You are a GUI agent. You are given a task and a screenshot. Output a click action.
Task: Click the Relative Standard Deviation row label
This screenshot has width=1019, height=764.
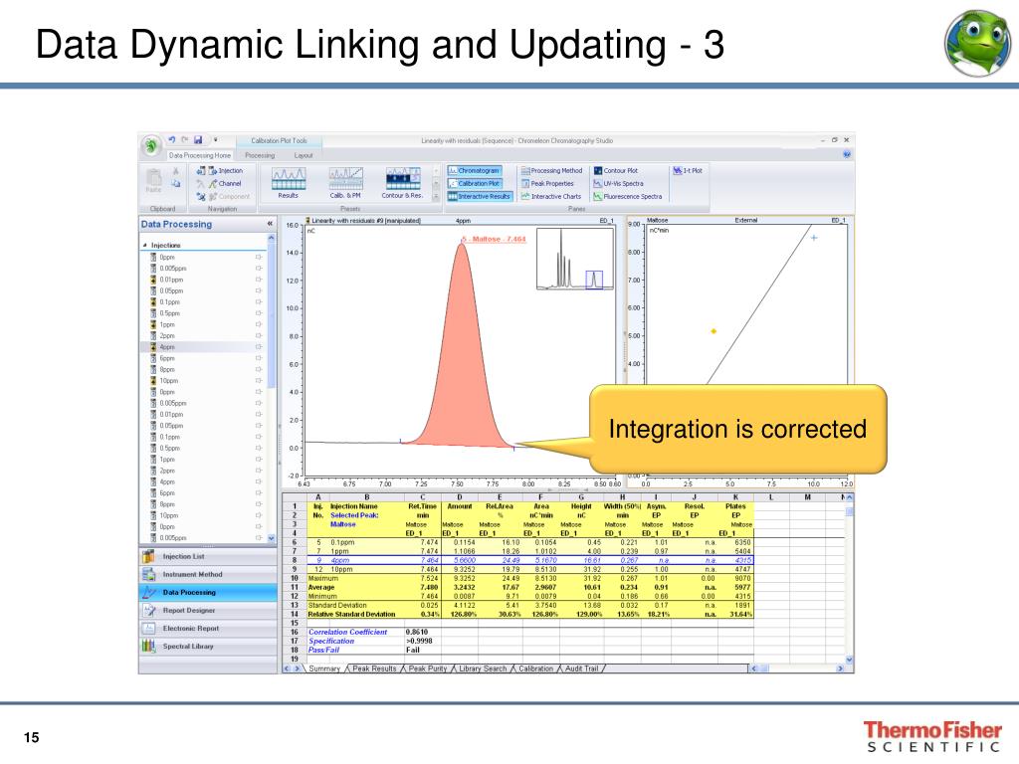(x=351, y=614)
